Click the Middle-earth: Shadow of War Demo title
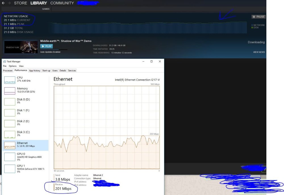The width and height of the screenshot is (284, 195). point(66,41)
